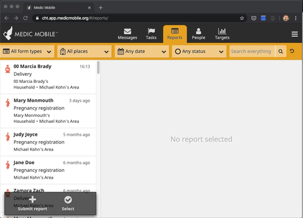Bookmark this page with the star
The image size is (303, 218).
(242, 18)
